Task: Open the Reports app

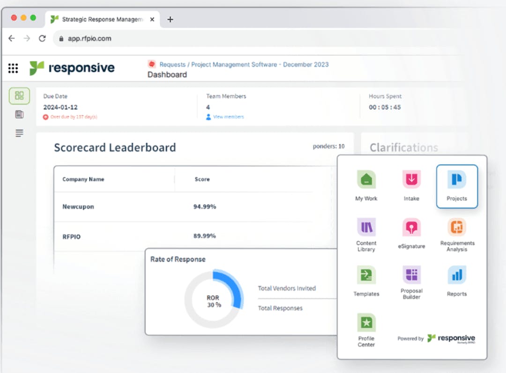Action: (x=456, y=275)
